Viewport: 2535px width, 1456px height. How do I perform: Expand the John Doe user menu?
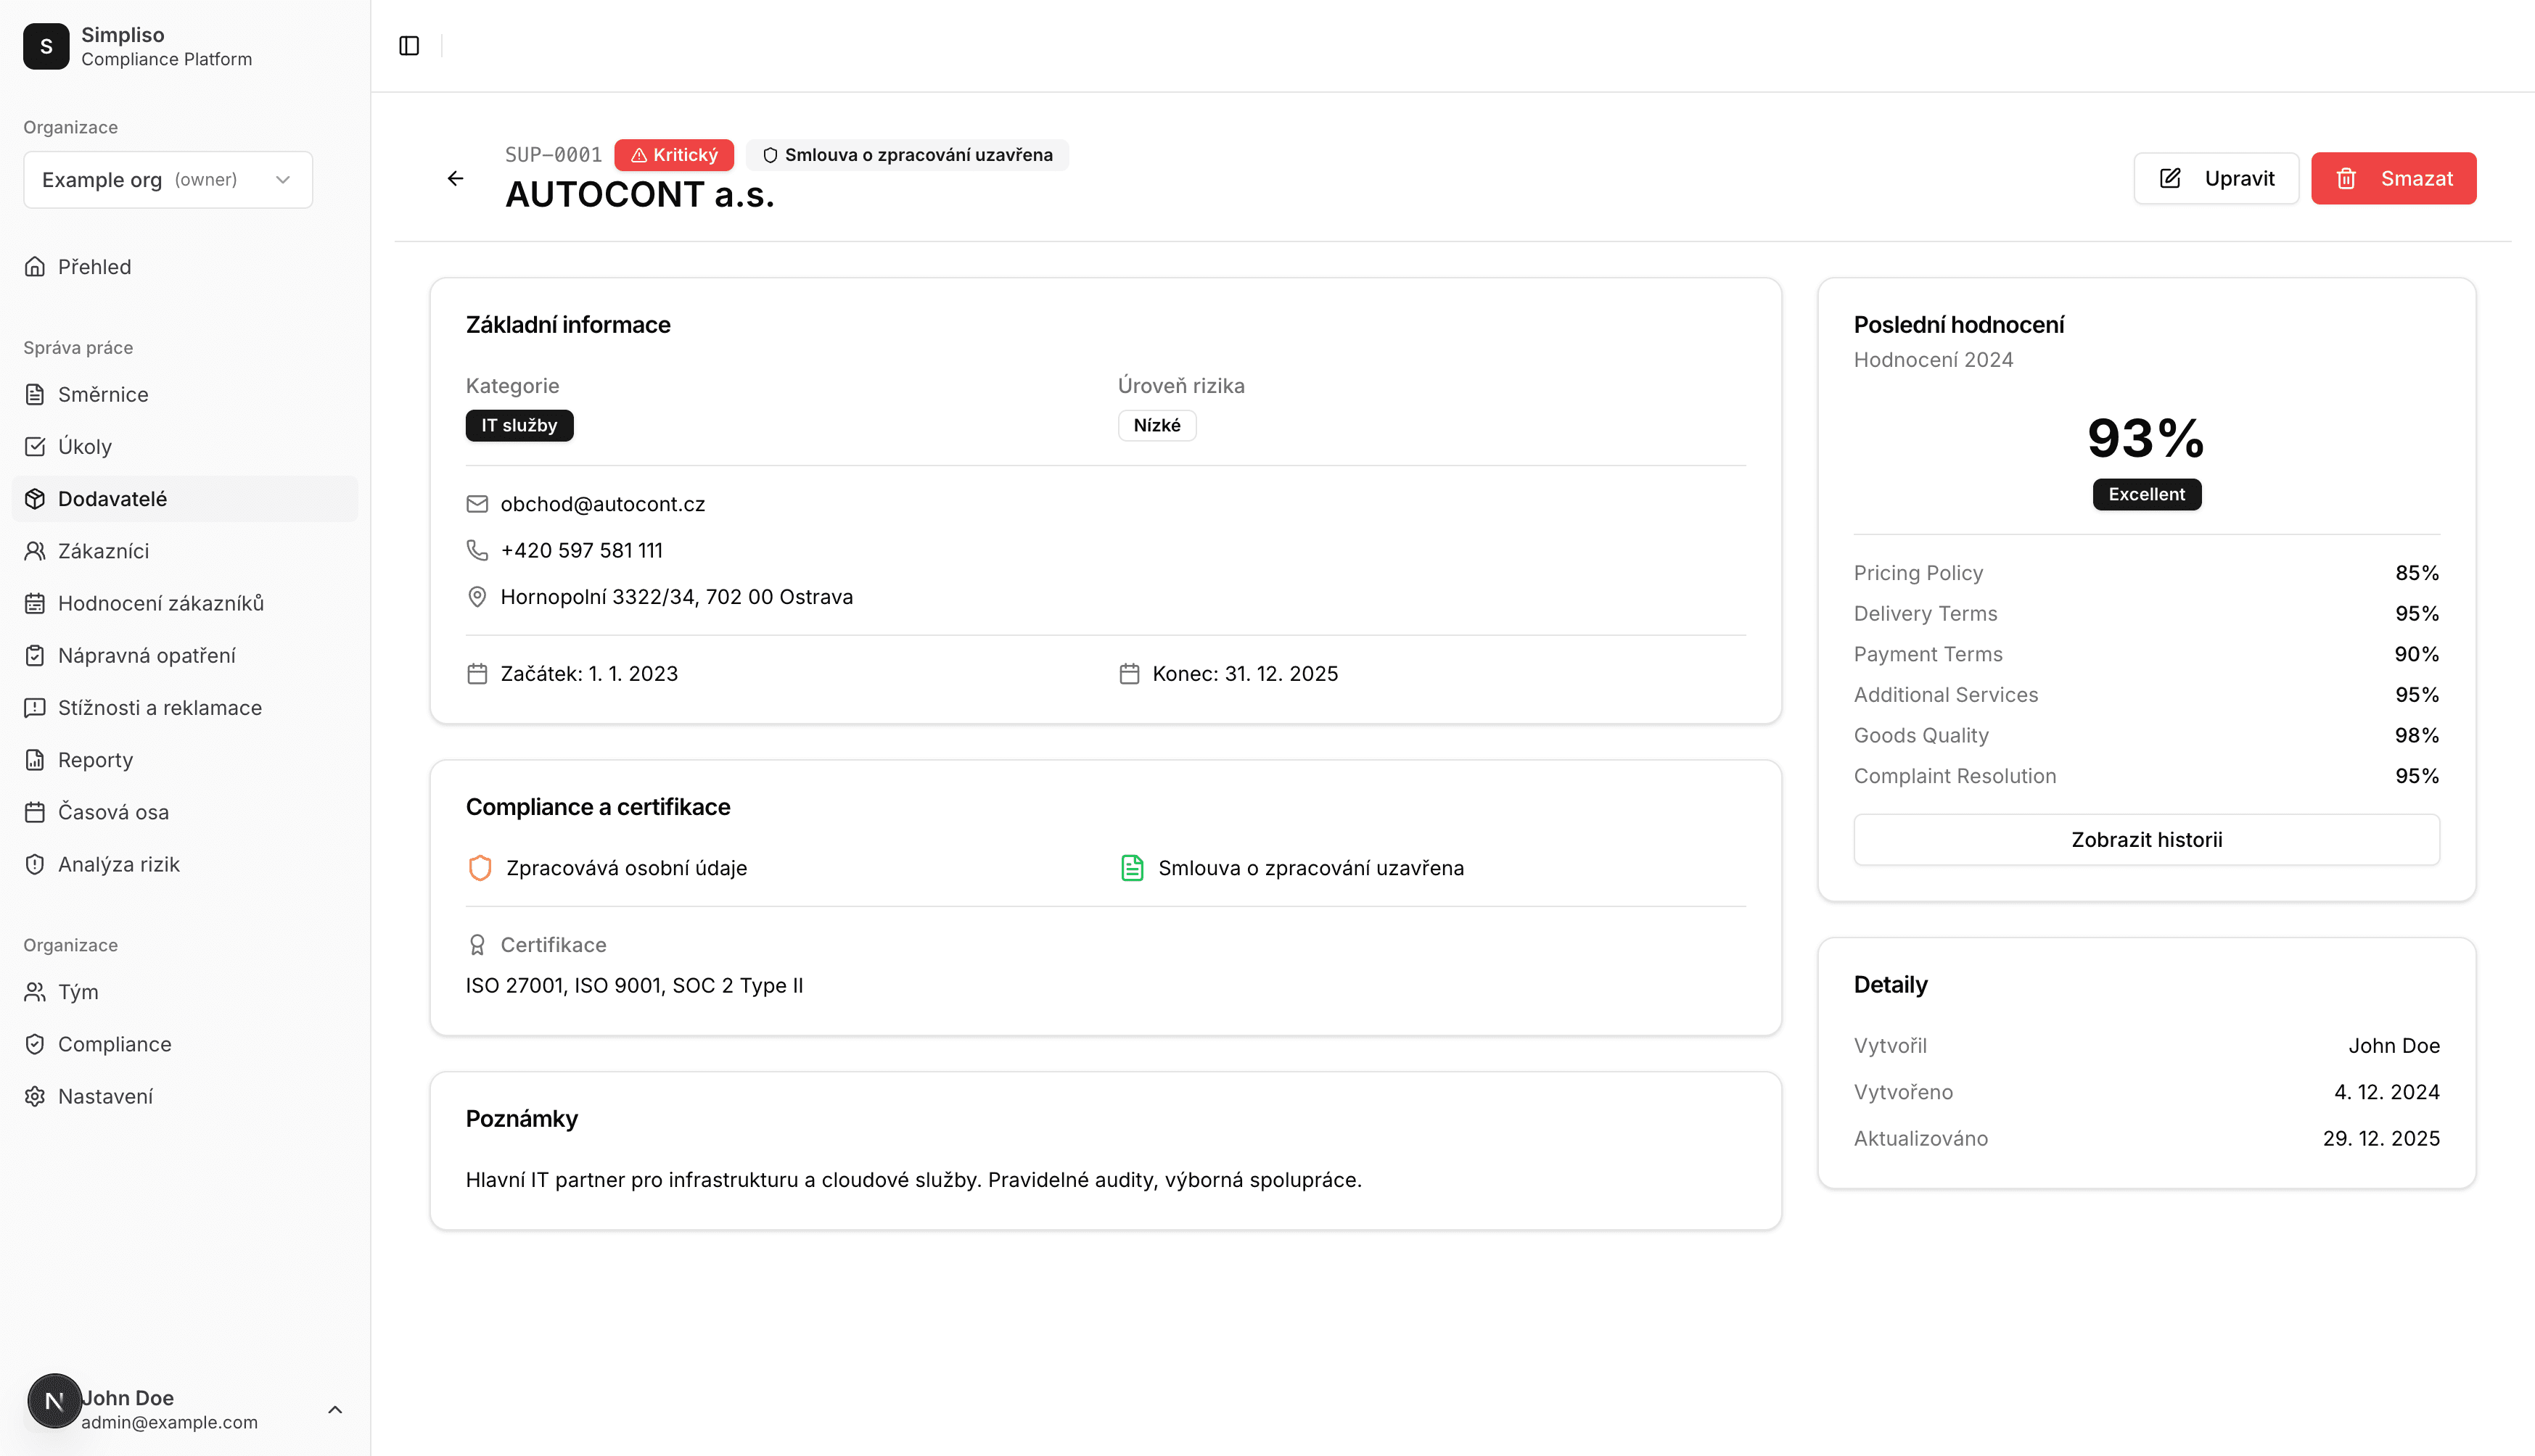(334, 1409)
